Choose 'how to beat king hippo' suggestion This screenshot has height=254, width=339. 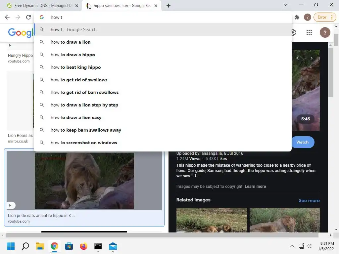coord(163,67)
